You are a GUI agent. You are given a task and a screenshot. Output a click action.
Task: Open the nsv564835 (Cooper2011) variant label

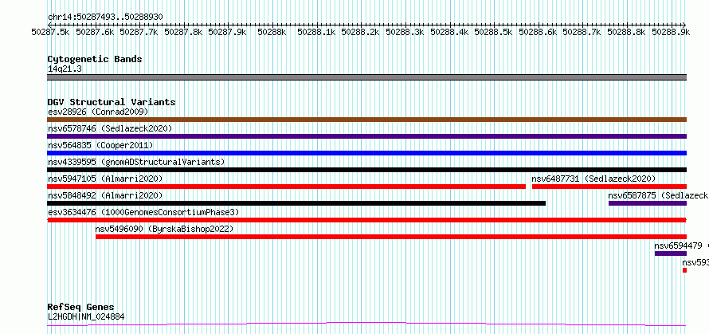[x=100, y=145]
